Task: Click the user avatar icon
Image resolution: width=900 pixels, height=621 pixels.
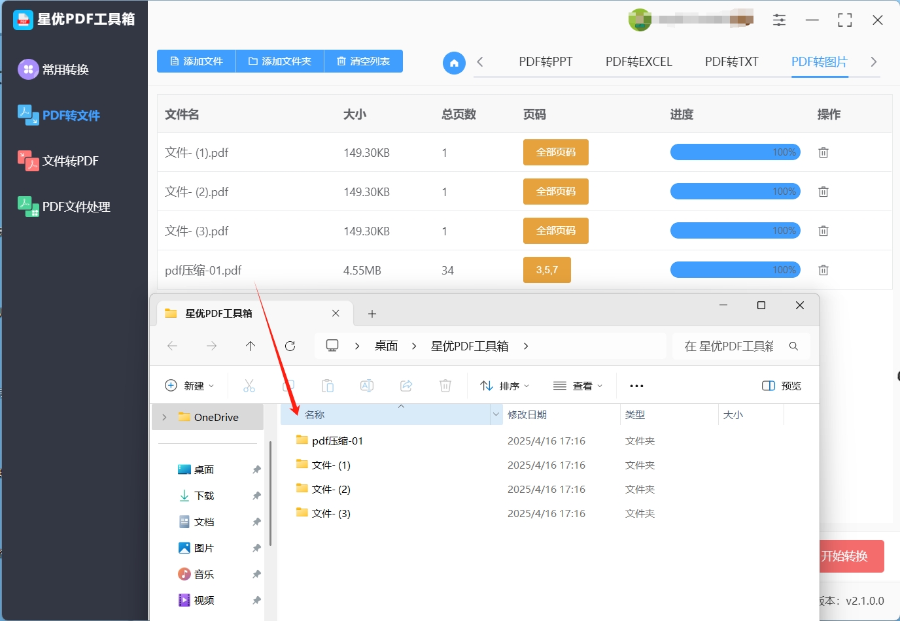Action: 640,20
